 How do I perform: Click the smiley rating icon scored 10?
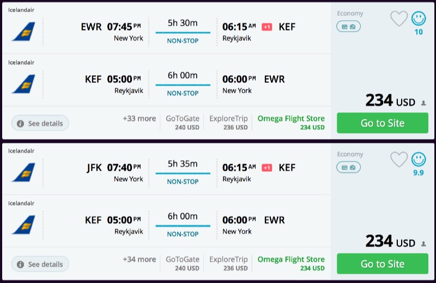419,19
